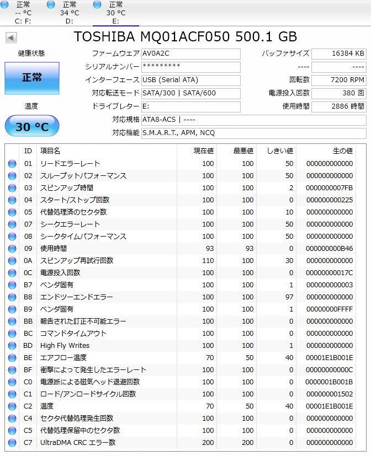Select the row text High Fly Writes

pyautogui.click(x=65, y=346)
